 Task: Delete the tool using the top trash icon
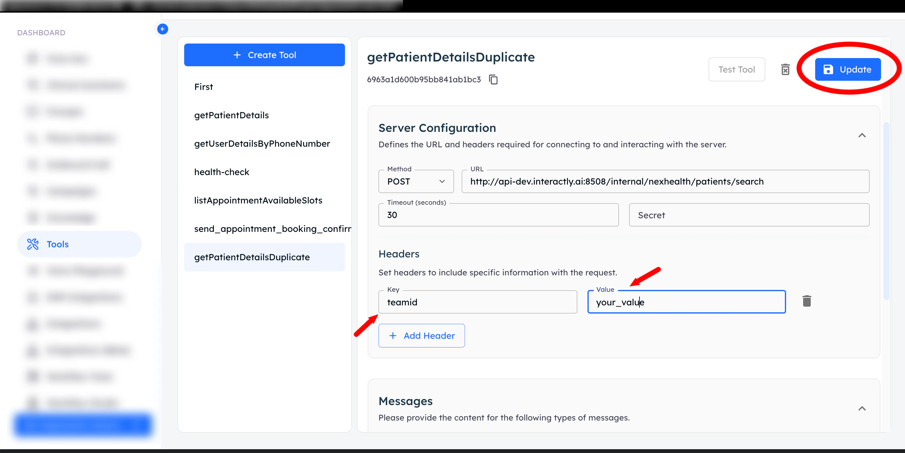click(x=785, y=69)
